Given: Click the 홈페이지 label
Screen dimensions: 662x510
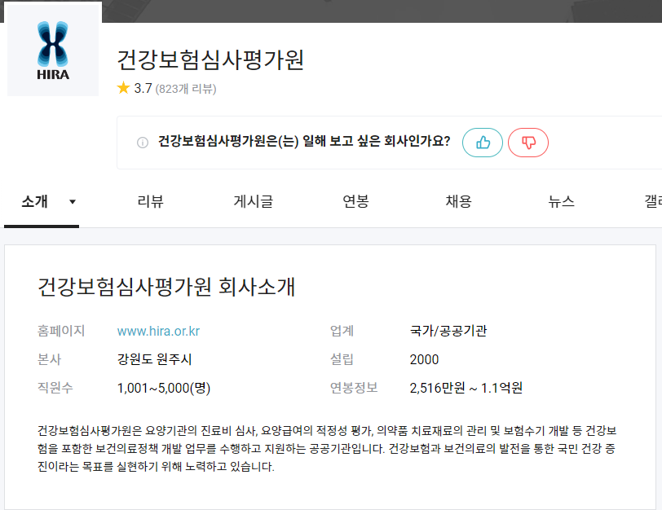Looking at the screenshot, I should (61, 331).
